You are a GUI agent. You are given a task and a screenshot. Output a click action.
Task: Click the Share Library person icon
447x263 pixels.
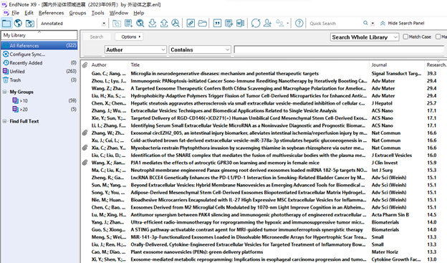pos(267,23)
